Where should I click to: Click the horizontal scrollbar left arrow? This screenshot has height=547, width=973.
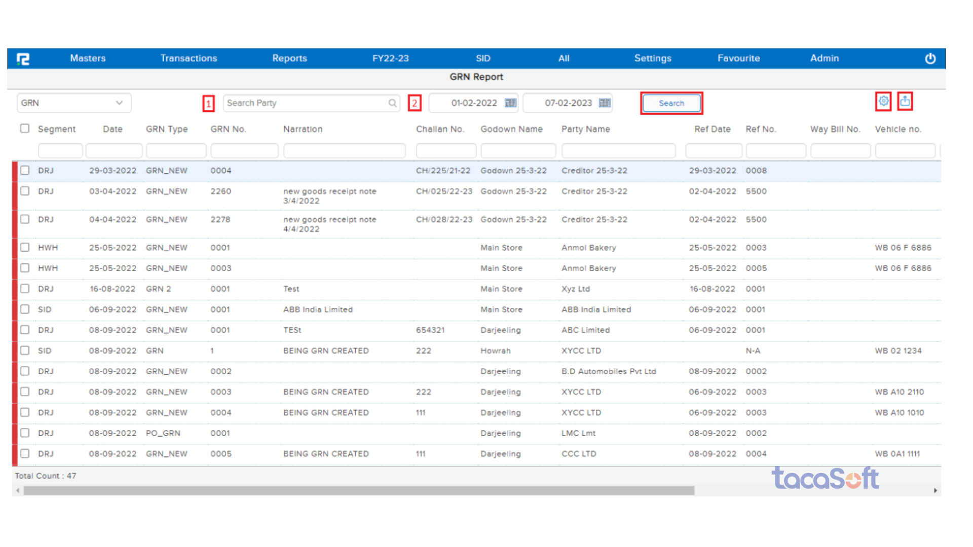pos(18,490)
